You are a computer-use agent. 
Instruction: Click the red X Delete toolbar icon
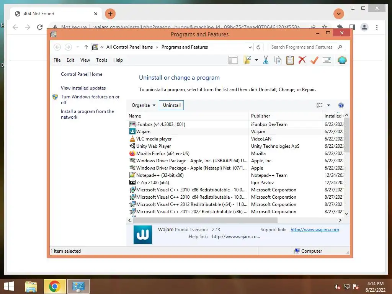[302, 60]
